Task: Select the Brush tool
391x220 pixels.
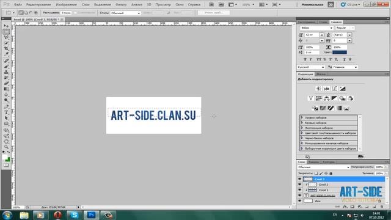Action: [x=6, y=67]
